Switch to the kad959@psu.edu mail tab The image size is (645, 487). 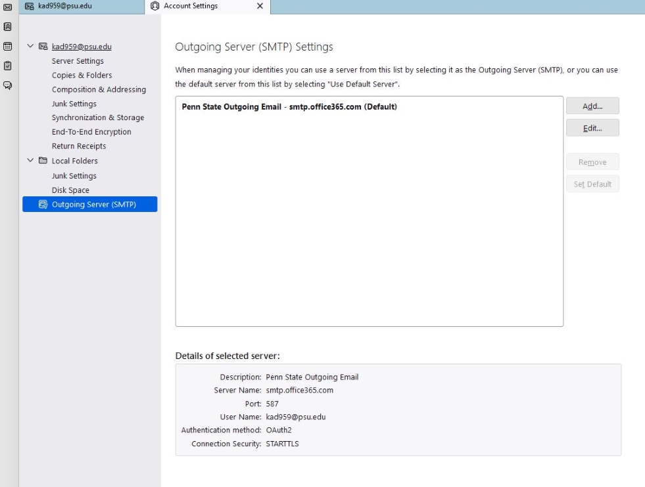(82, 7)
